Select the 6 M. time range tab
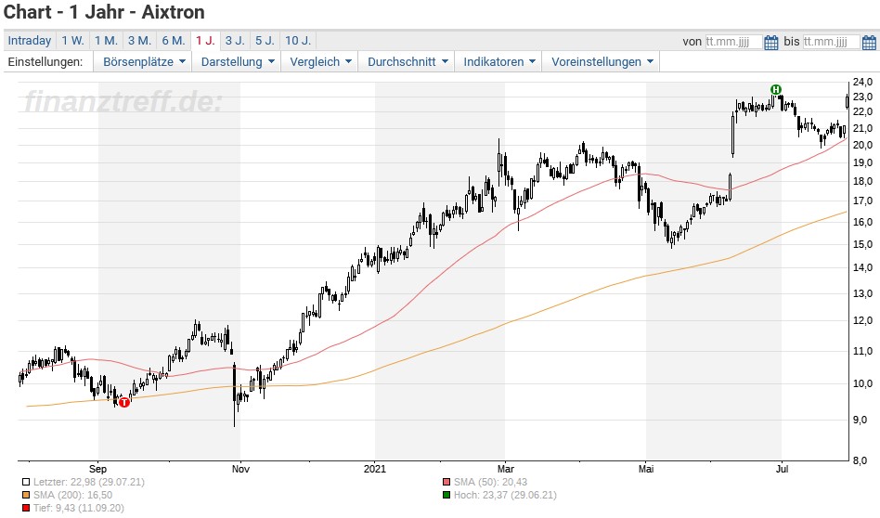 click(x=174, y=41)
